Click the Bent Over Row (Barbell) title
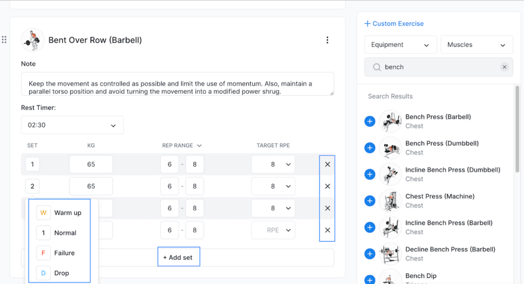524x284 pixels. (x=95, y=40)
